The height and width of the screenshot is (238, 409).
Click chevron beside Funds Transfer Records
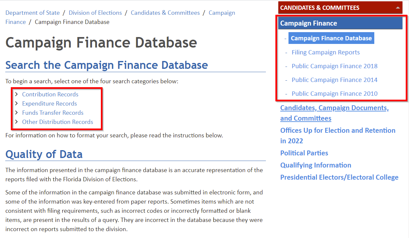click(x=16, y=113)
